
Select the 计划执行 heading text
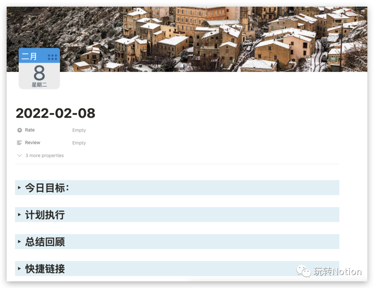coord(45,215)
